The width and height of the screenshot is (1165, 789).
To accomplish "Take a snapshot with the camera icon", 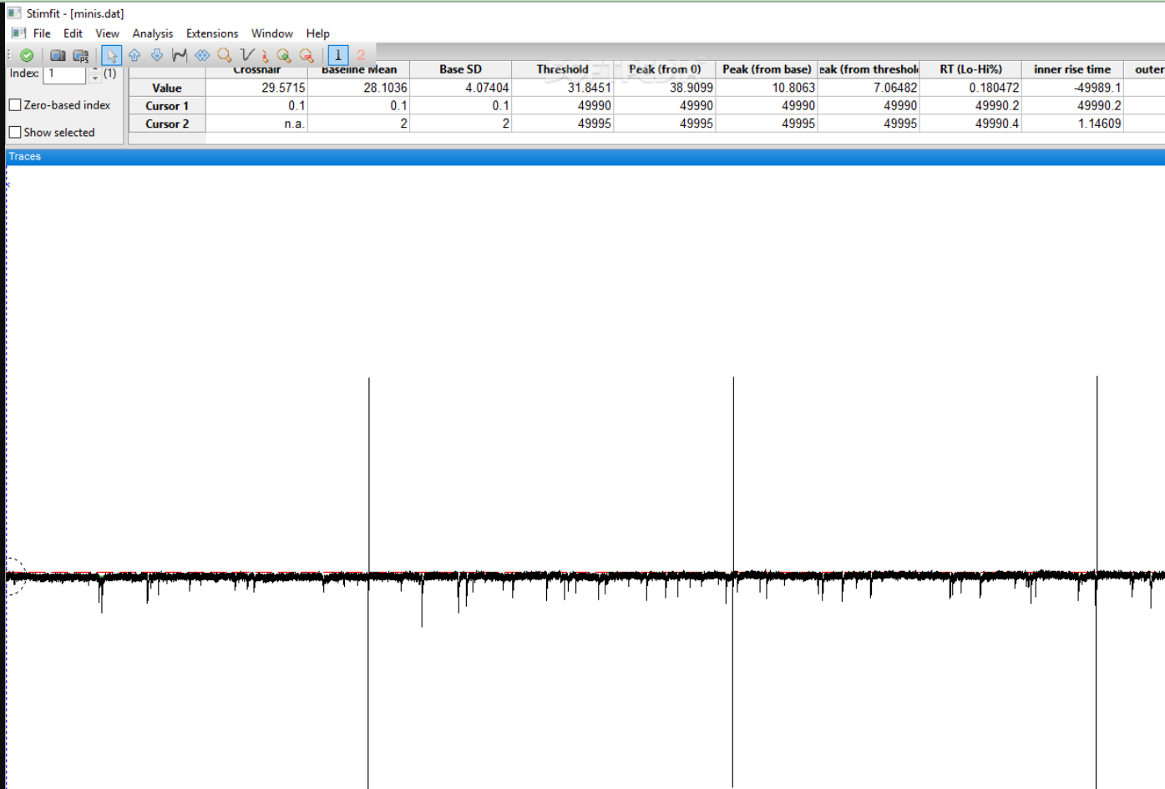I will [58, 55].
